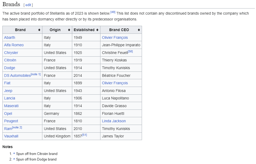Image resolution: width=256 pixels, height=164 pixels.
Task: Visit the Dodge article
Action: click(x=10, y=68)
